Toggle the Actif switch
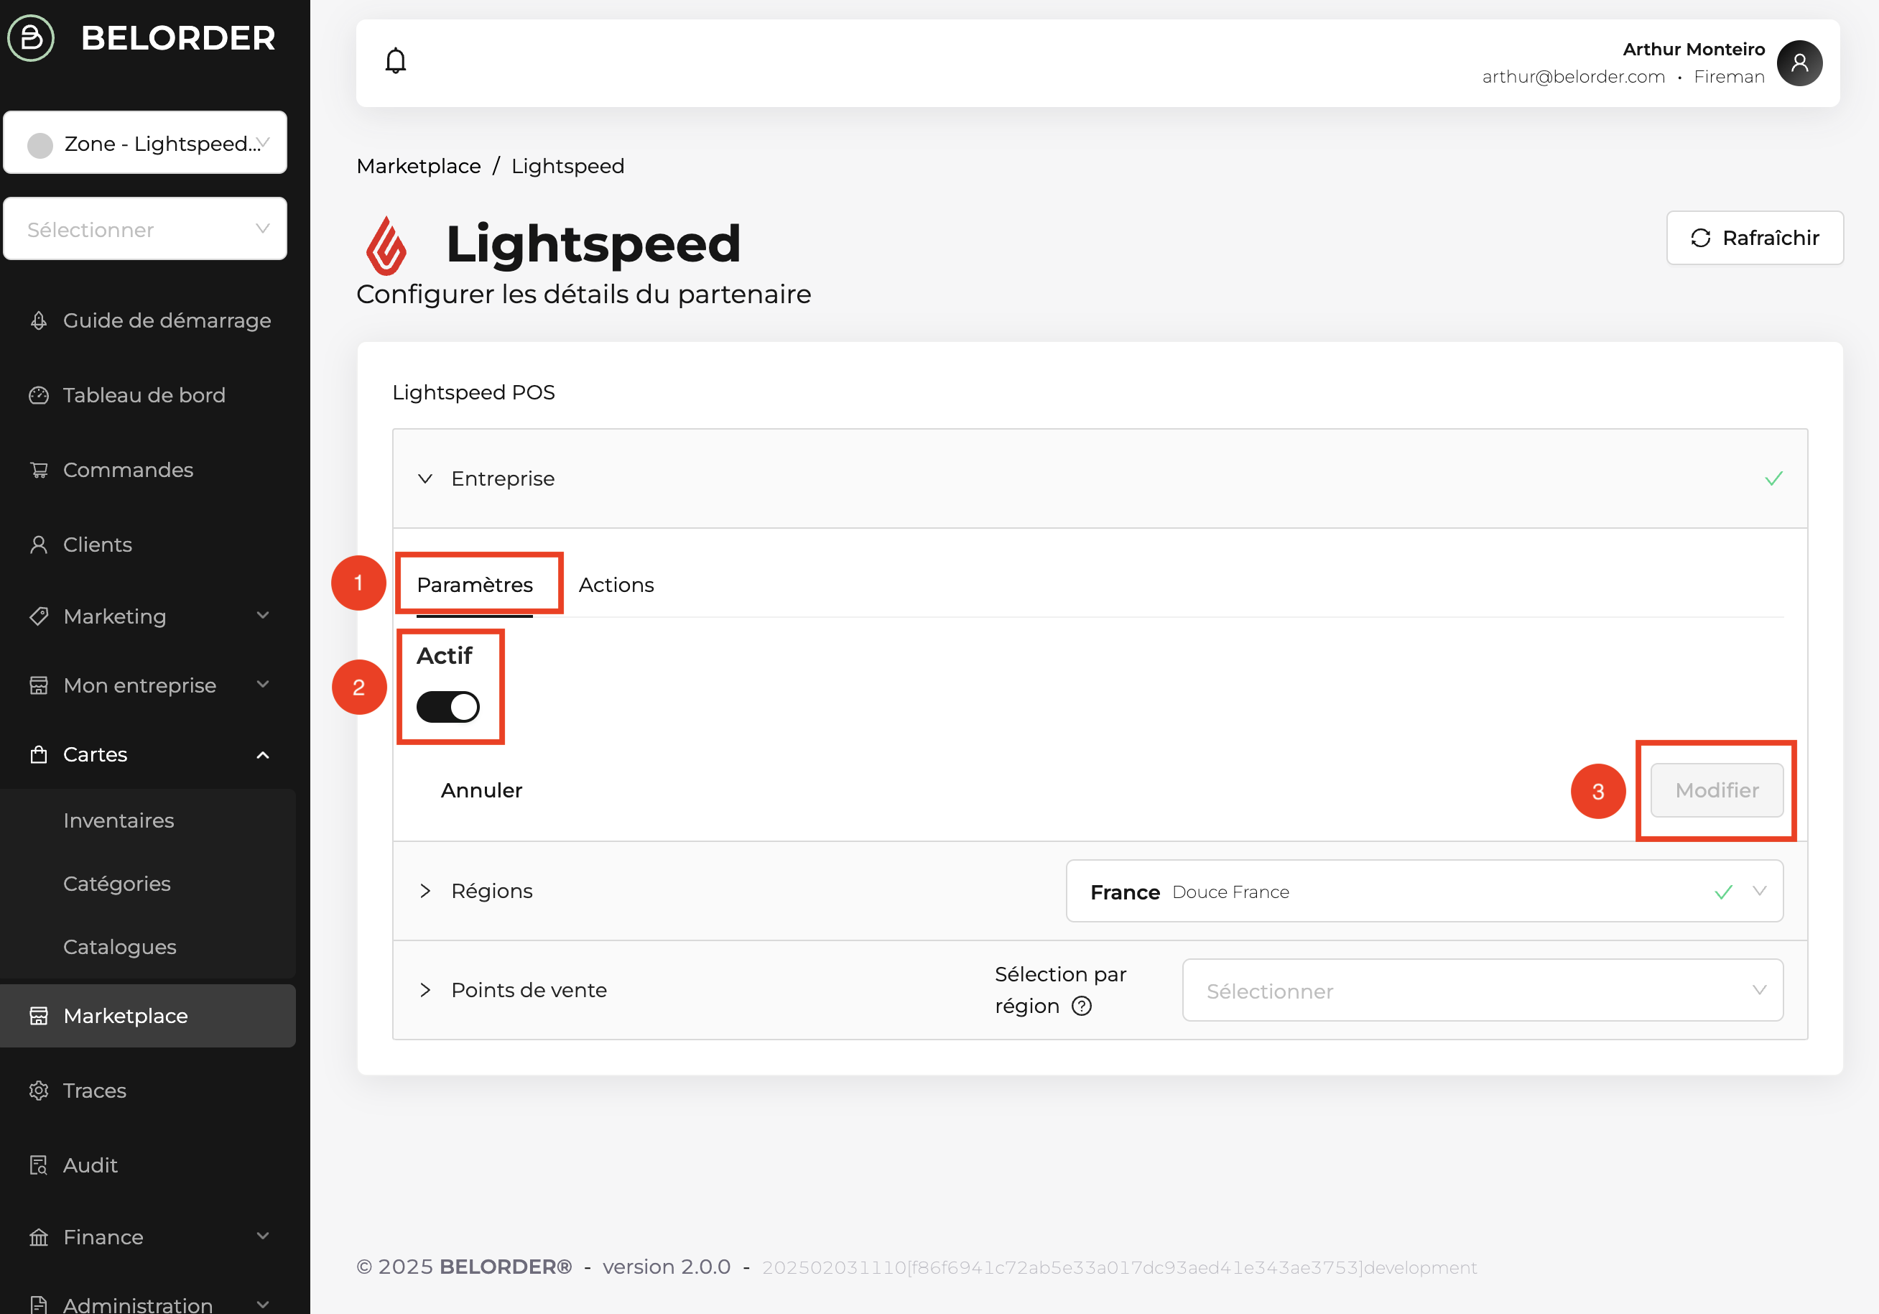The height and width of the screenshot is (1314, 1879). pos(447,706)
